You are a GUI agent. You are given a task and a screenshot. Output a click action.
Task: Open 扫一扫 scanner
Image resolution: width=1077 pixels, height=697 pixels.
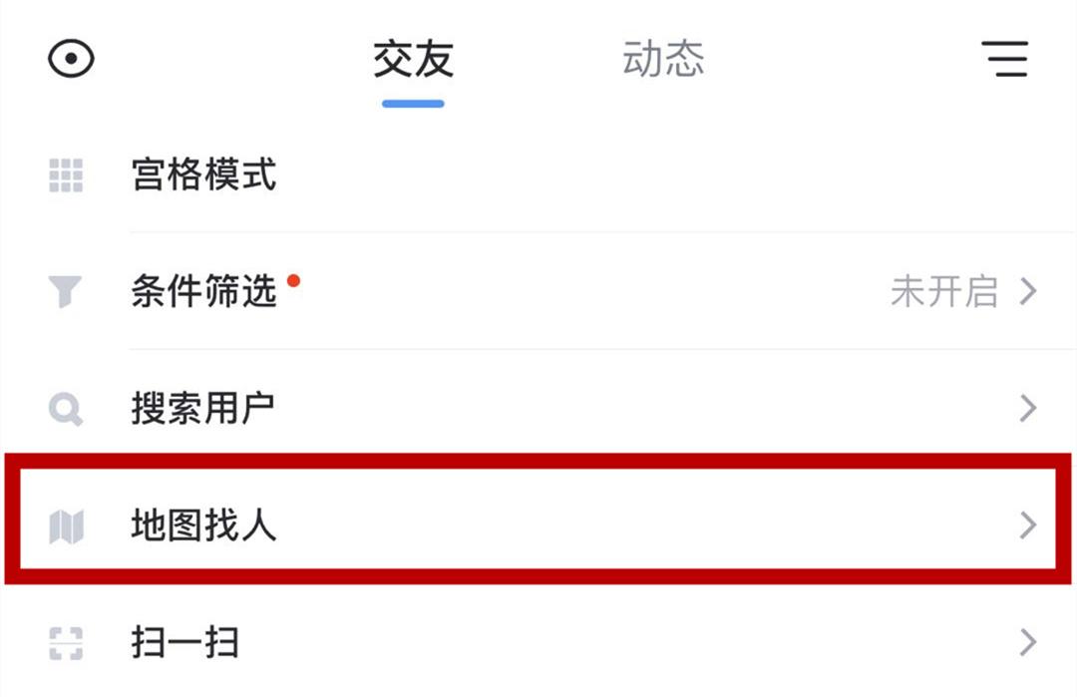click(x=185, y=642)
